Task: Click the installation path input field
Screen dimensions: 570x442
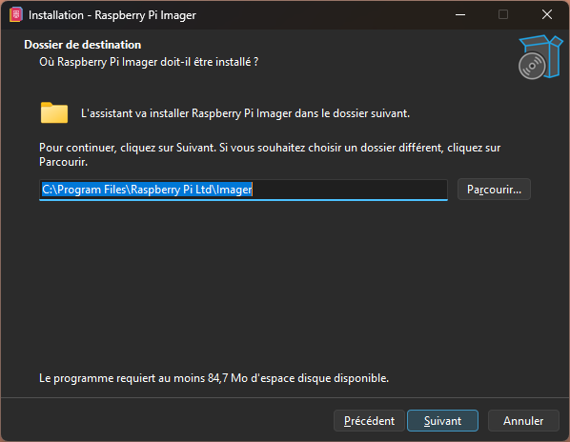Action: pyautogui.click(x=243, y=190)
